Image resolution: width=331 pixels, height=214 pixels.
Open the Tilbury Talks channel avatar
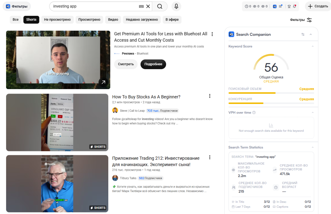(115, 178)
